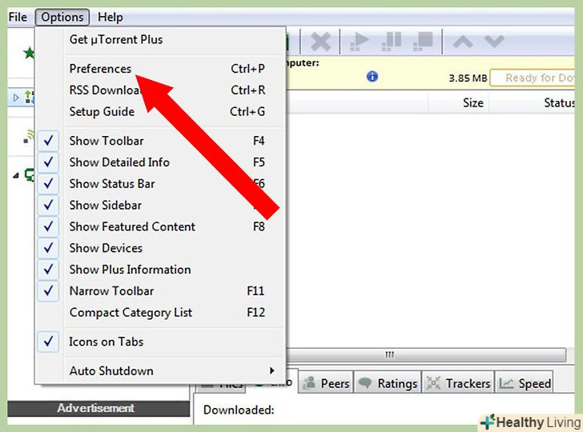Click the green star sidebar icon
This screenshot has width=583, height=432.
point(29,53)
